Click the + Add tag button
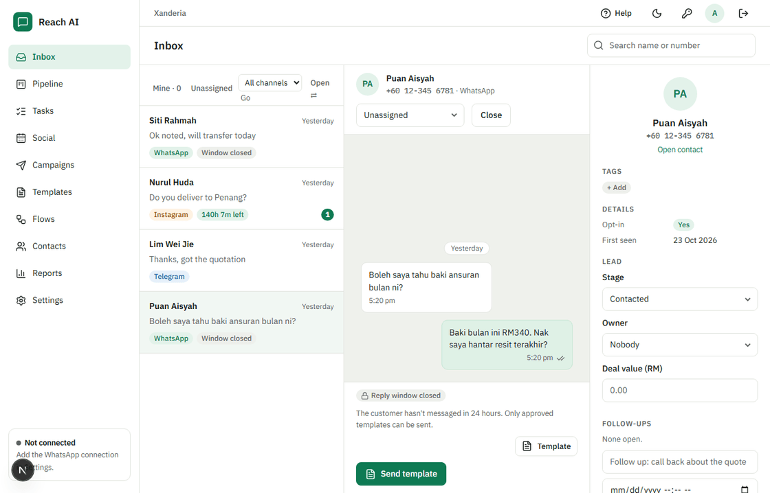Viewport: 770px width, 493px height. 617,187
